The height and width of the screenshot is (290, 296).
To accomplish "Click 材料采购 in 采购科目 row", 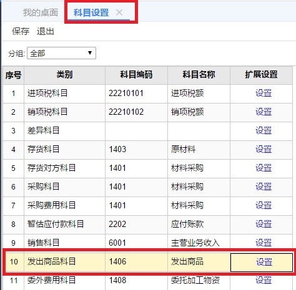I will [x=187, y=186].
